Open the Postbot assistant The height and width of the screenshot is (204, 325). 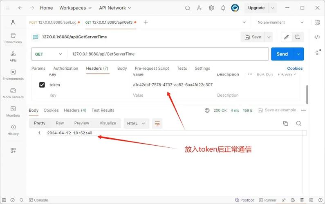(x=244, y=200)
